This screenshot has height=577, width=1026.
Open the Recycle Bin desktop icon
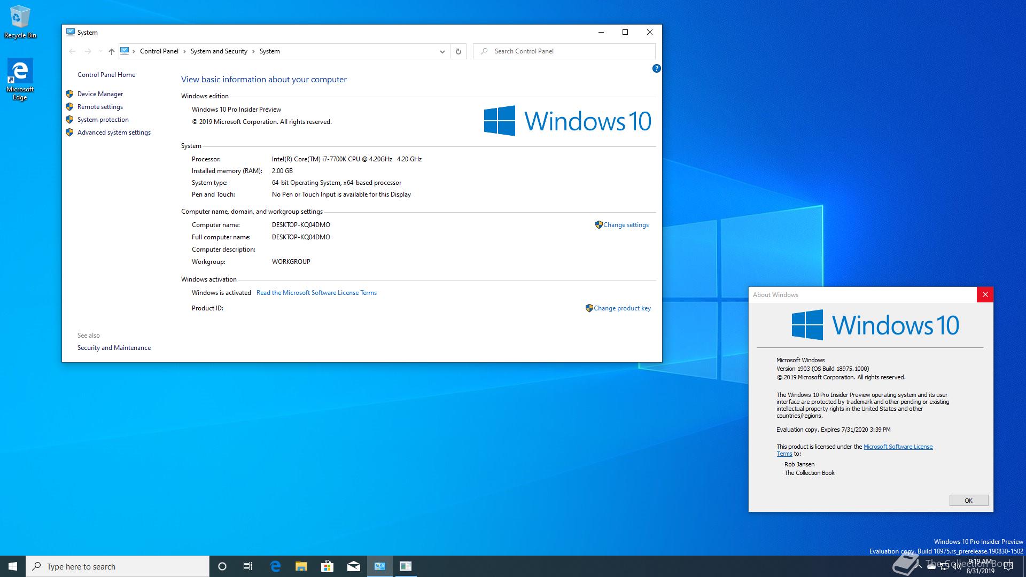(20, 22)
